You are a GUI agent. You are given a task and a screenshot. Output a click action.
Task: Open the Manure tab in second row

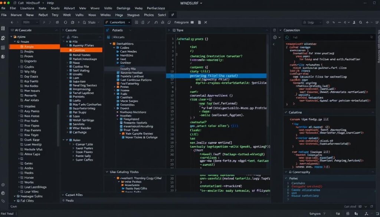point(16,15)
